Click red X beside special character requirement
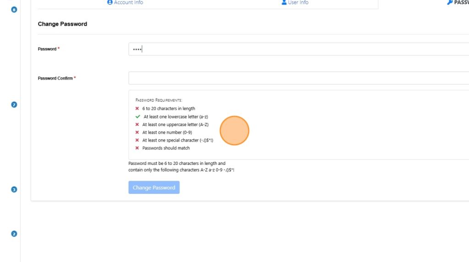Image resolution: width=469 pixels, height=262 pixels. click(x=137, y=140)
